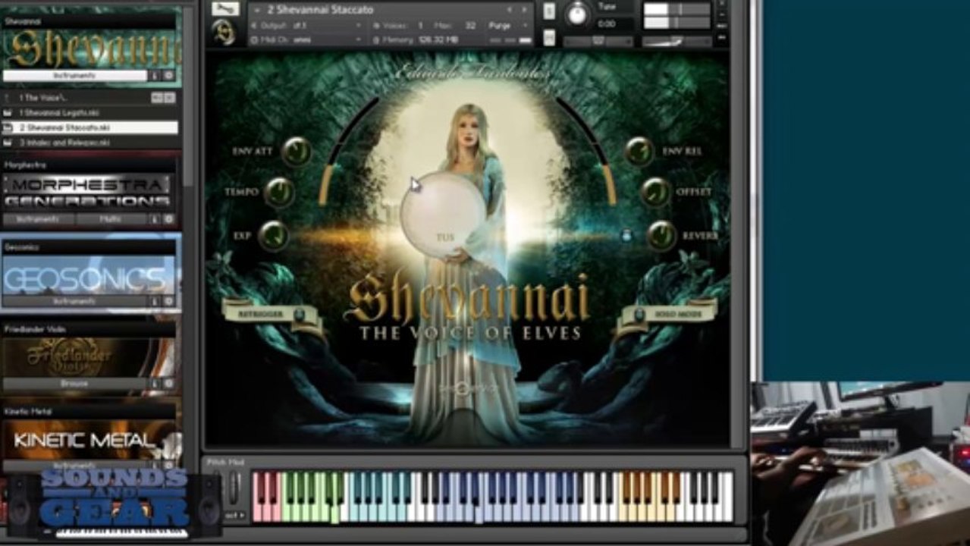Click the instrument icon below the wrench

pyautogui.click(x=224, y=33)
